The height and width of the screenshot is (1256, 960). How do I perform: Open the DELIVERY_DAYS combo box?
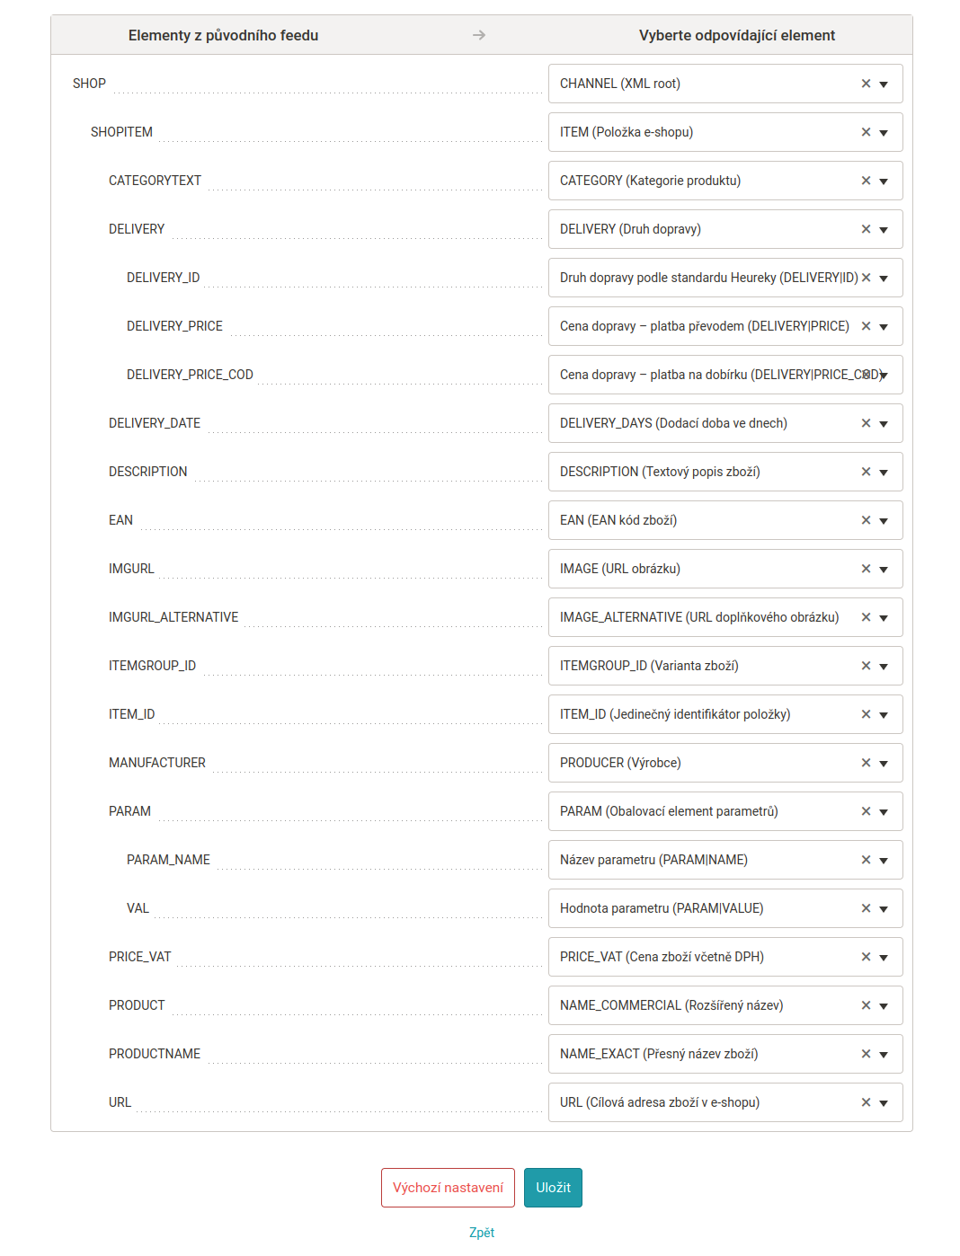point(725,423)
